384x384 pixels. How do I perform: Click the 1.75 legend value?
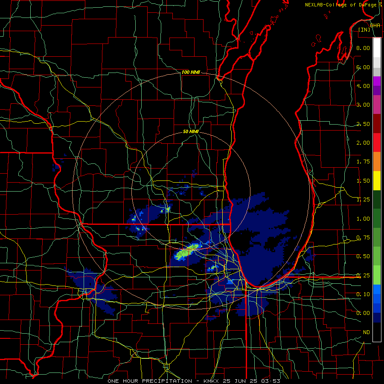tap(363, 162)
